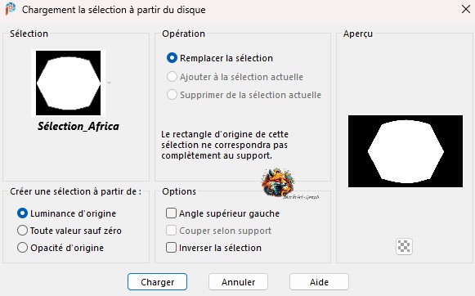
Task: Toggle the transparency checkerboard preview icon
Action: (x=404, y=246)
